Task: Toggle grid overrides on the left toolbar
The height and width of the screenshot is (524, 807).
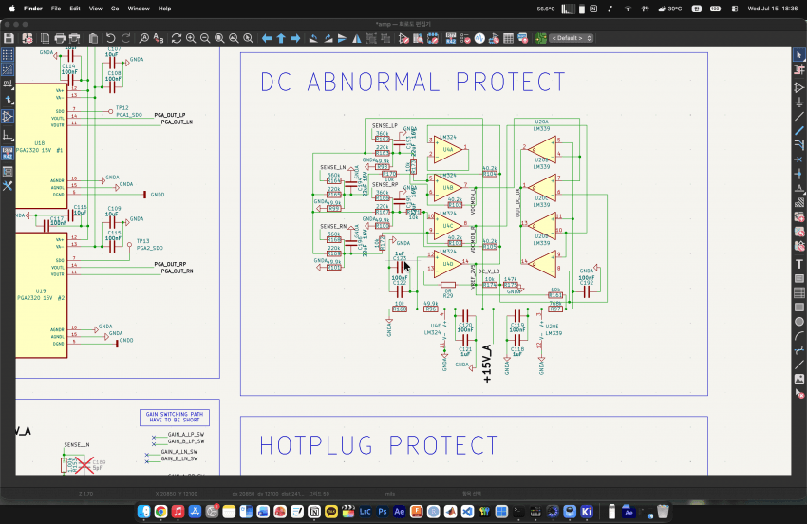Action: (8, 69)
